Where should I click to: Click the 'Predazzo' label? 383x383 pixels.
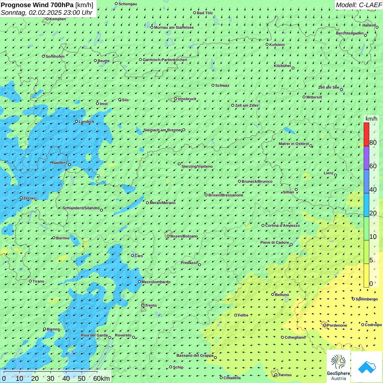[x=189, y=263]
